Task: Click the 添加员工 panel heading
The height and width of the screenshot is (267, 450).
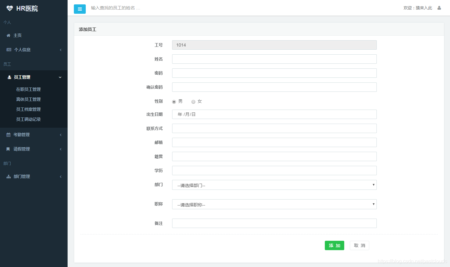Action: (88, 29)
